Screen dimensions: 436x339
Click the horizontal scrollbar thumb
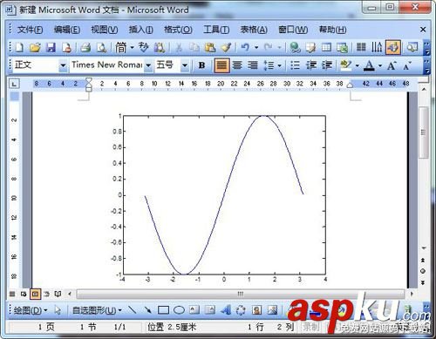click(x=240, y=294)
